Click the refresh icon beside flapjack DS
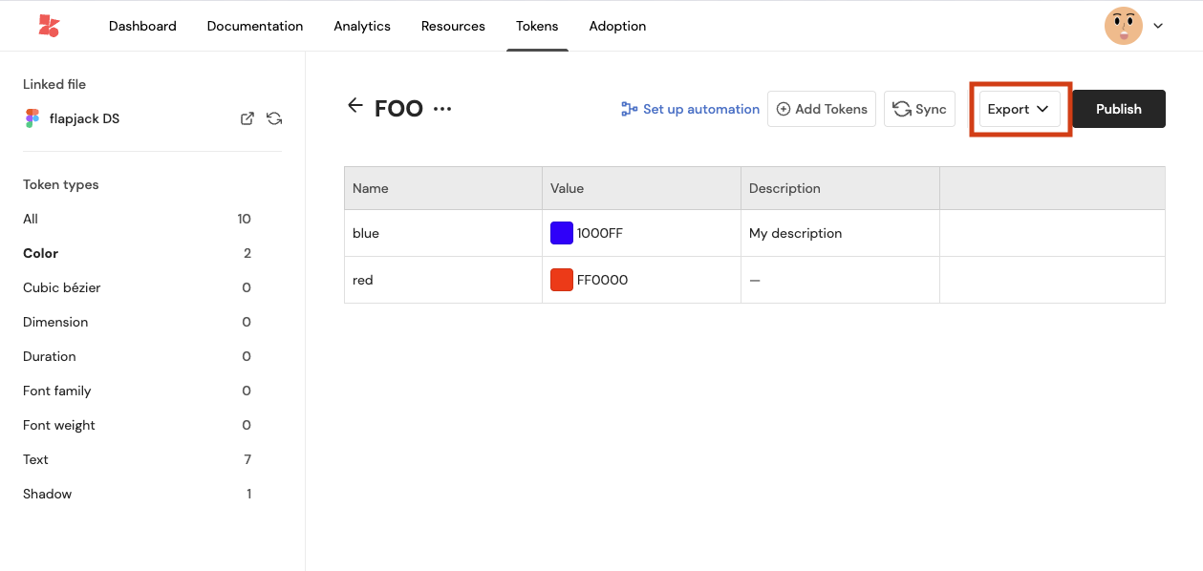 tap(274, 119)
